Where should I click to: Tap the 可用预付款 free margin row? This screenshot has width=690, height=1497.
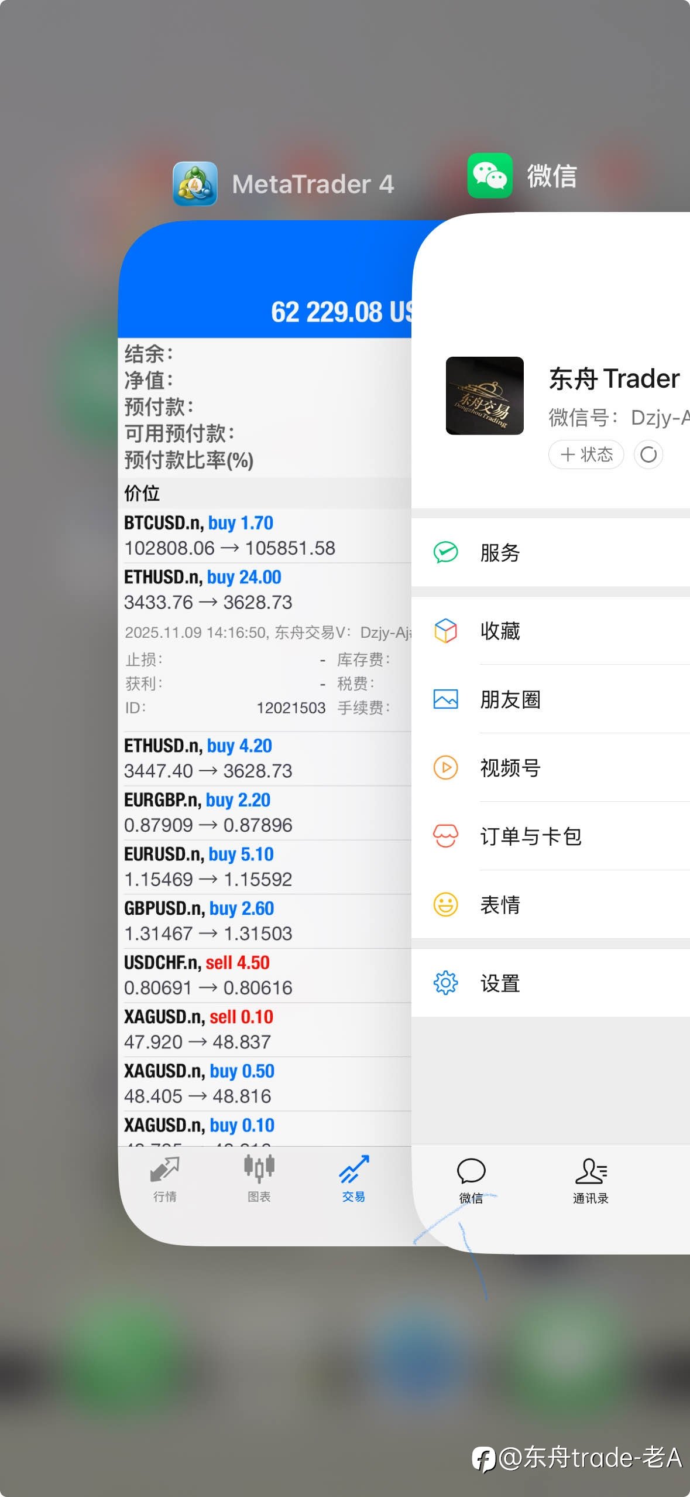(265, 433)
